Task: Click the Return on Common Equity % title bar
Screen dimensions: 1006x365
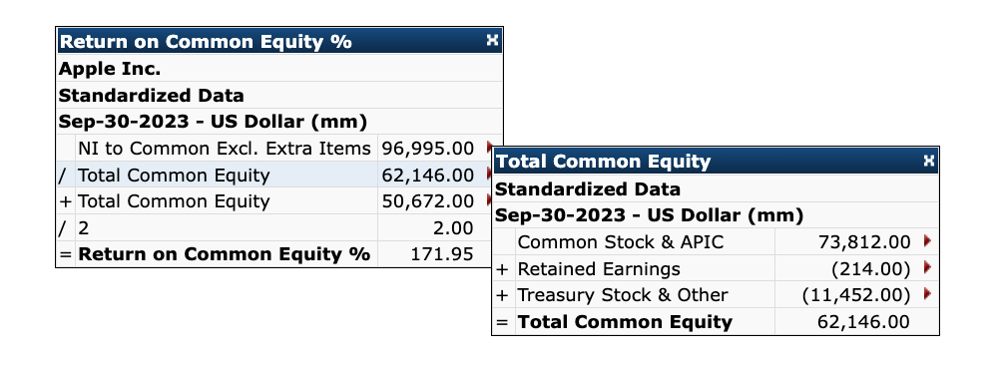Action: tap(279, 41)
